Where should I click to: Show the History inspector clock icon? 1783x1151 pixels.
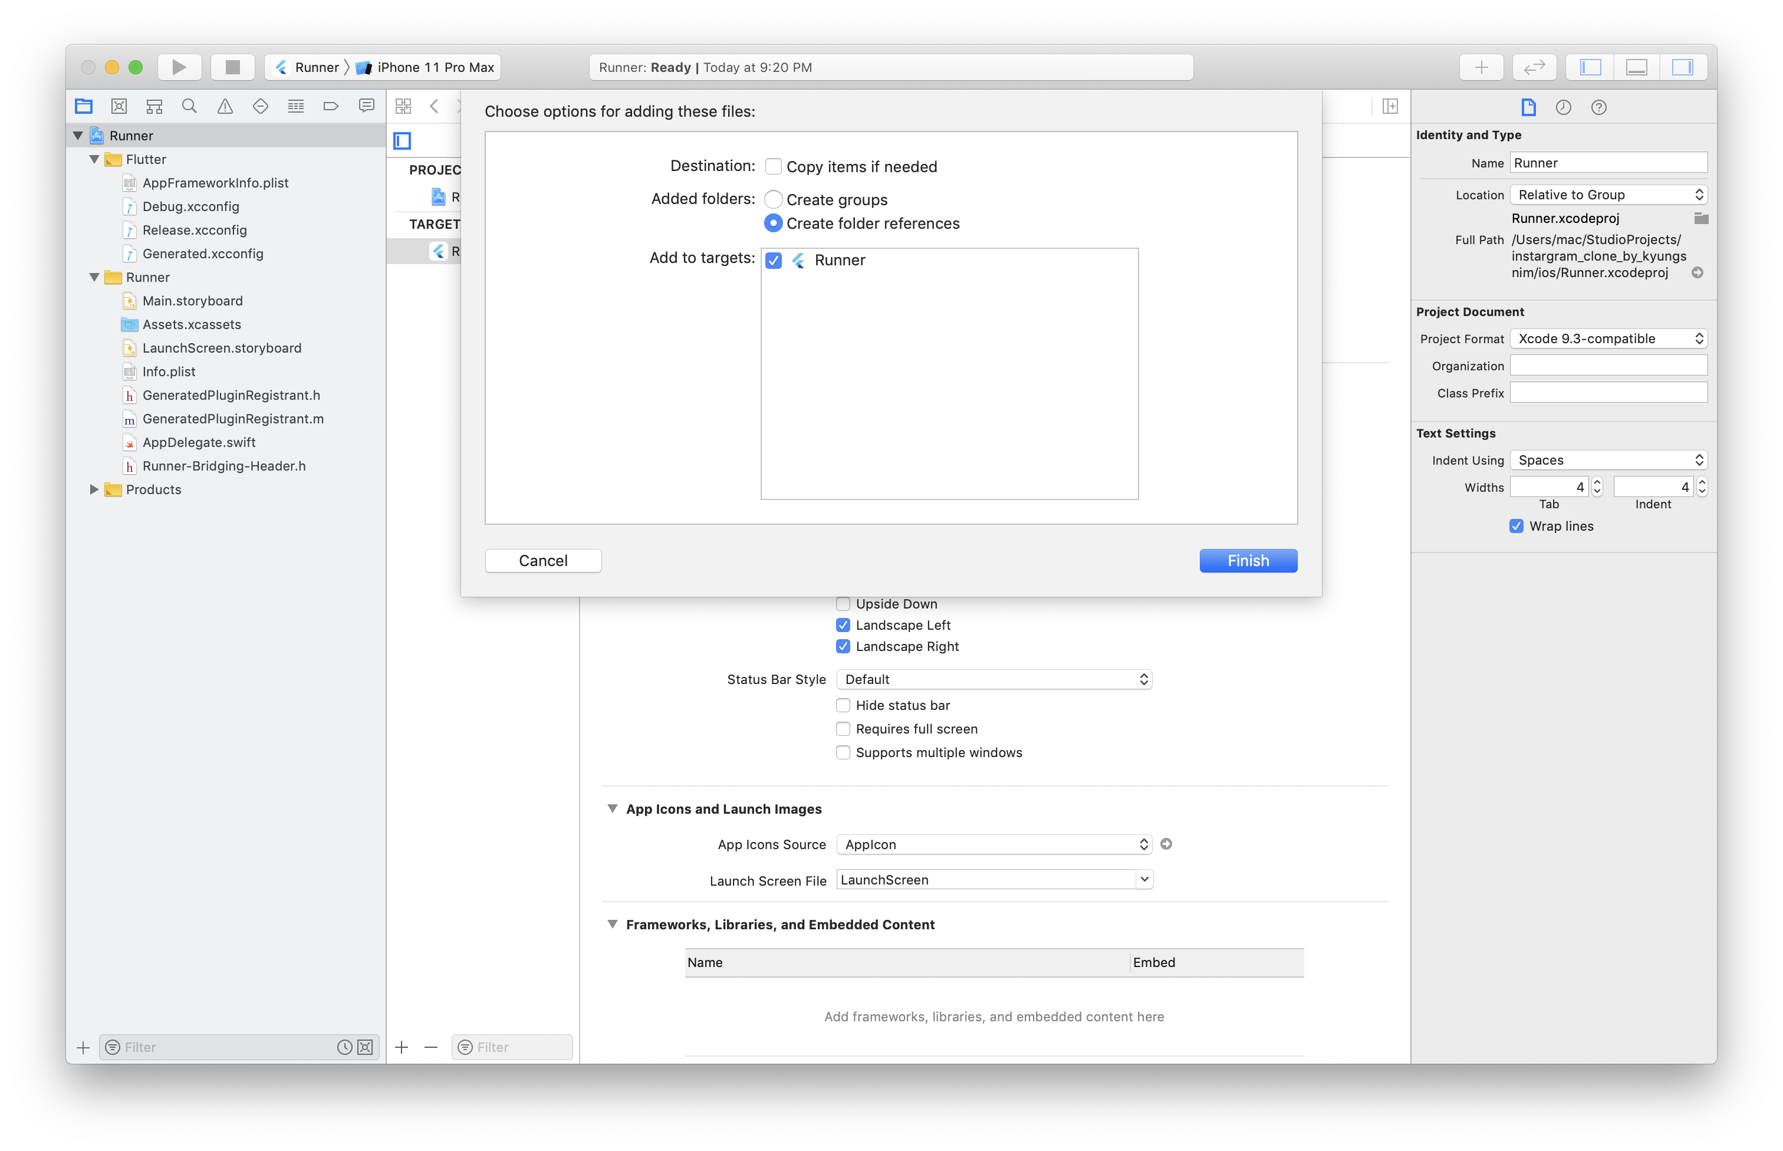[x=1563, y=108]
